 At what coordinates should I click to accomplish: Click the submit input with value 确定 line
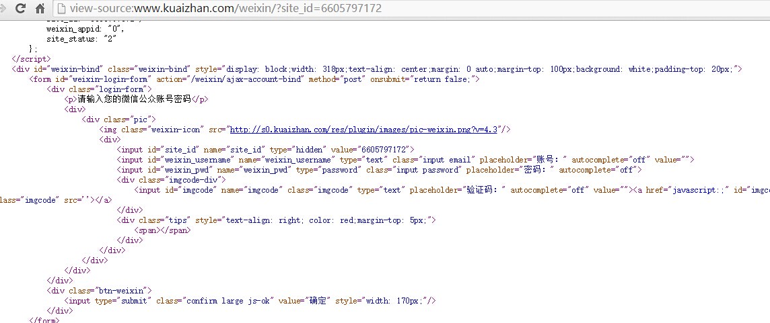(250, 301)
